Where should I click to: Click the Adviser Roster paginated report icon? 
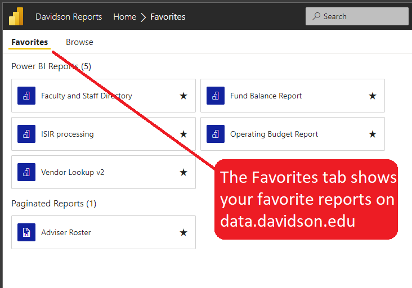point(26,232)
